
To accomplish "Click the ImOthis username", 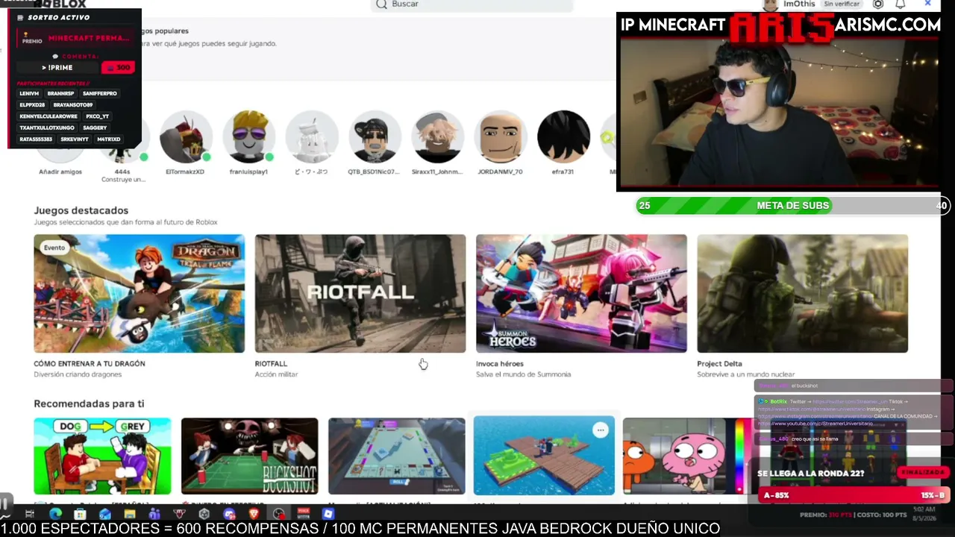I will (799, 4).
